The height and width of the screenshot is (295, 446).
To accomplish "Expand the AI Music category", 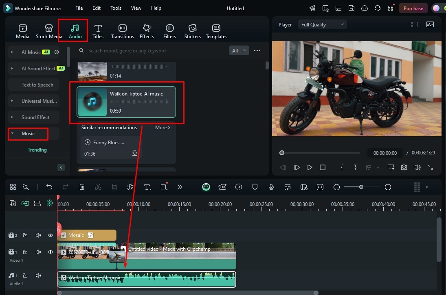I will [x=12, y=52].
